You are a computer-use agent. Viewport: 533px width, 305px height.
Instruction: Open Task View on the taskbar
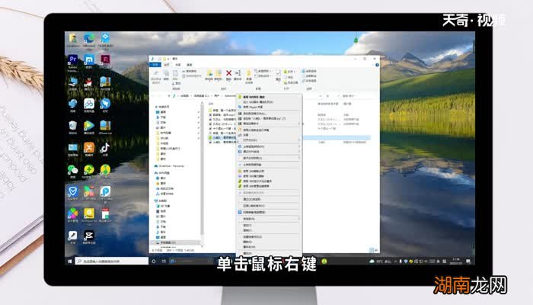pos(164,261)
